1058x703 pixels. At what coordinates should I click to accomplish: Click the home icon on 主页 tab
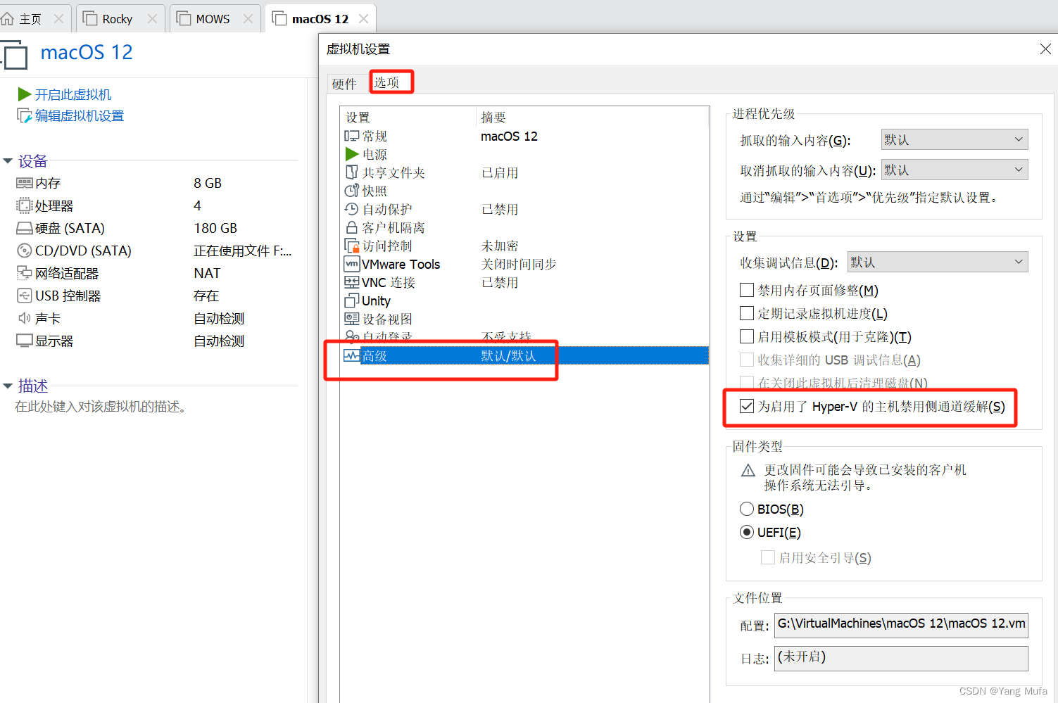pos(8,19)
